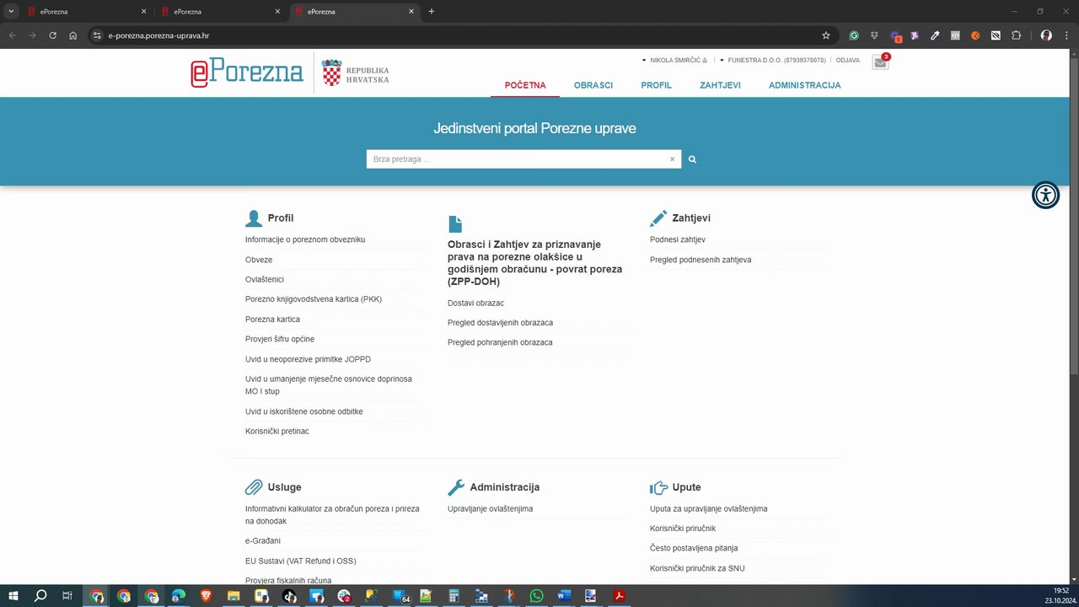Open WhatsApp from the taskbar
The height and width of the screenshot is (607, 1079).
click(x=537, y=596)
